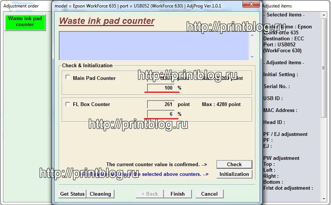The height and width of the screenshot is (205, 331).
Task: Click Main Pad Counter percent field showing 100
Action: 161,88
